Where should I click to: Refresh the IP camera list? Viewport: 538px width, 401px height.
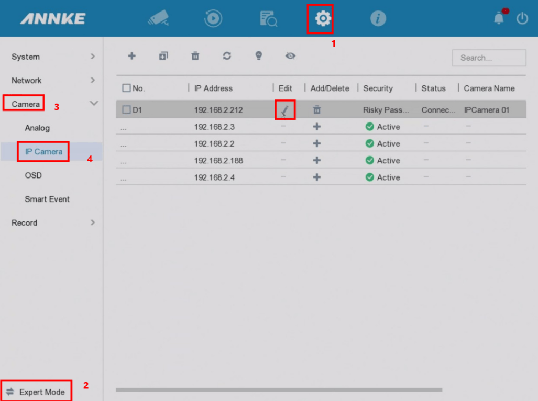click(x=227, y=56)
